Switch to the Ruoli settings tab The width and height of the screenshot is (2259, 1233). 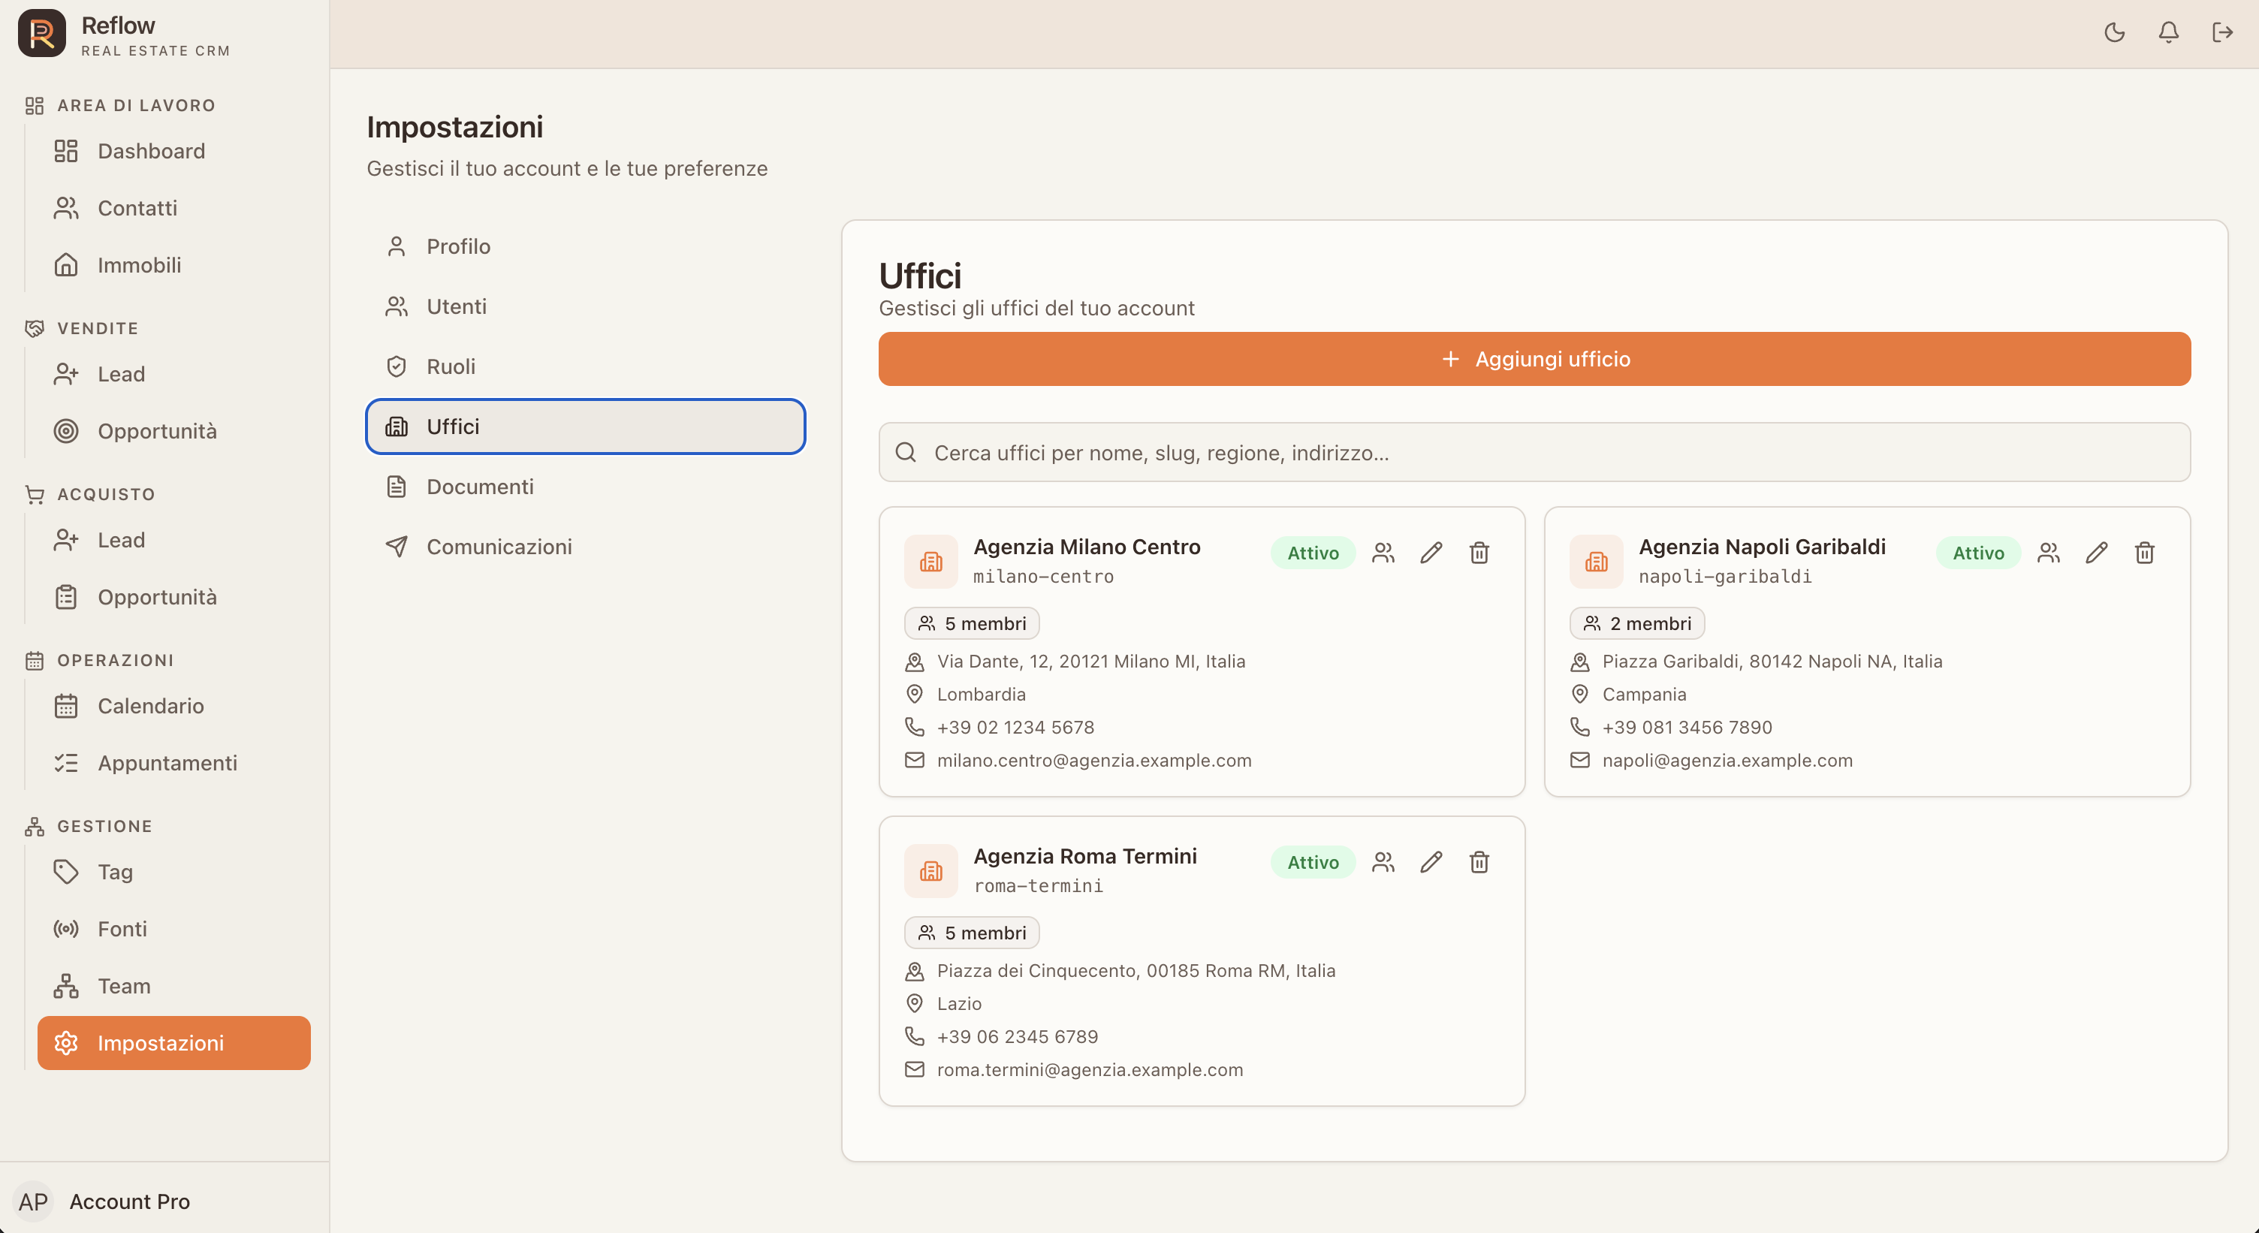coord(586,366)
